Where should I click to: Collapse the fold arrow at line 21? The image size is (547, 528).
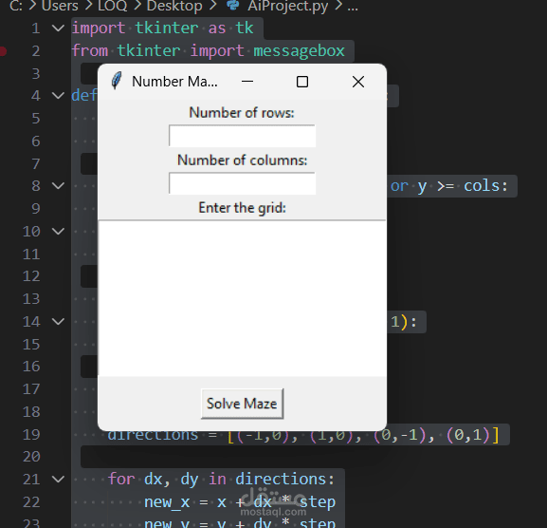tap(58, 479)
